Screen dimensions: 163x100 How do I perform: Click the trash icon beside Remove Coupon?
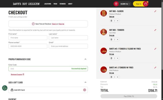tap(23, 74)
